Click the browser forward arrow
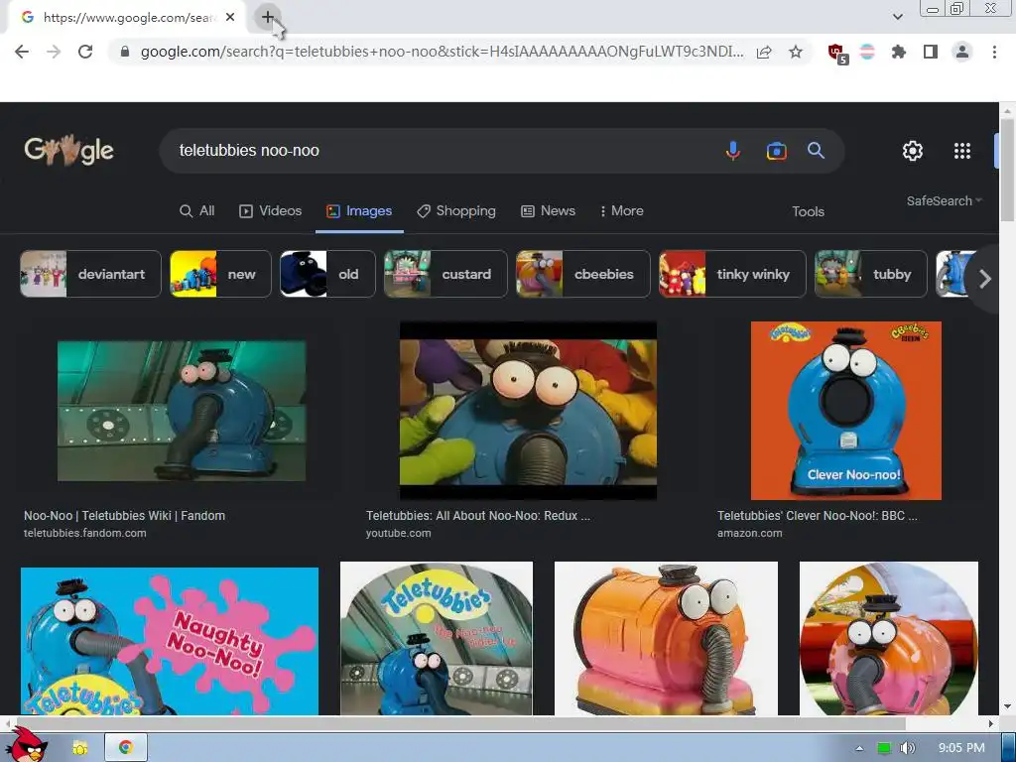The image size is (1016, 762). pos(54,52)
